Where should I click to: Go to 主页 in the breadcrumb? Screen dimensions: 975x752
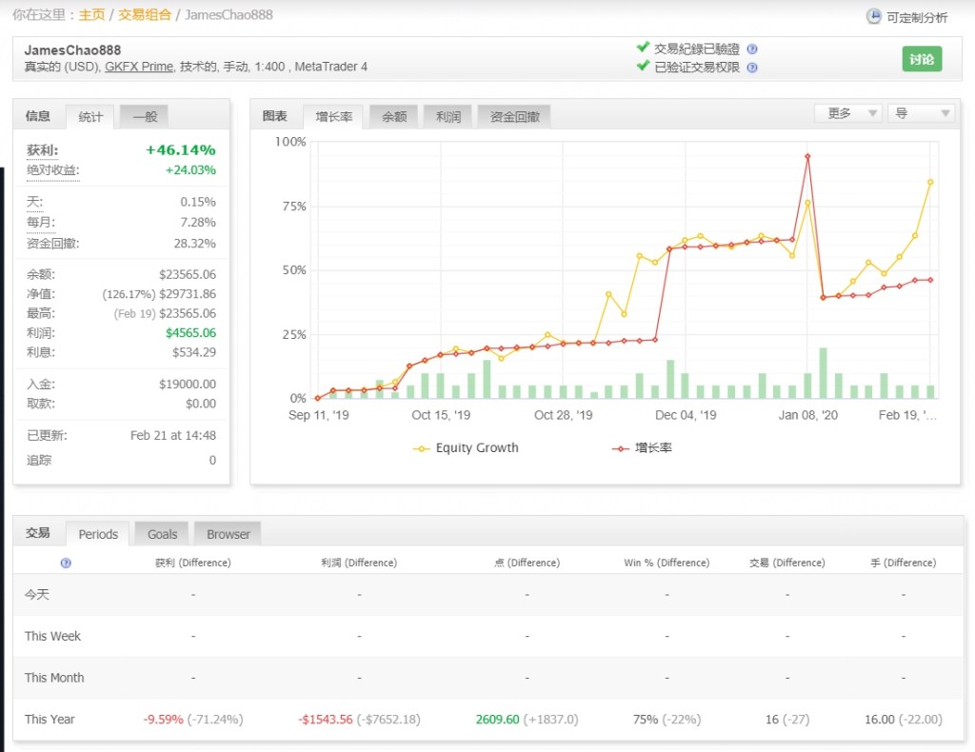coord(92,15)
